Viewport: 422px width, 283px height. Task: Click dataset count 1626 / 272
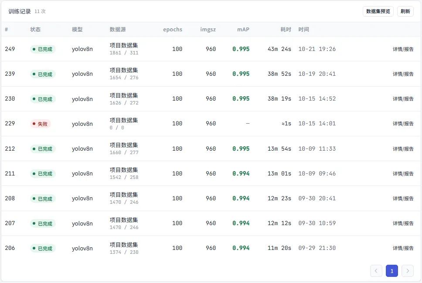pyautogui.click(x=124, y=103)
